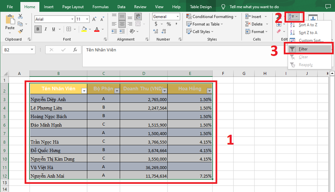Click Decrease Decimal icon
This screenshot has width=335, height=192.
tap(164, 31)
